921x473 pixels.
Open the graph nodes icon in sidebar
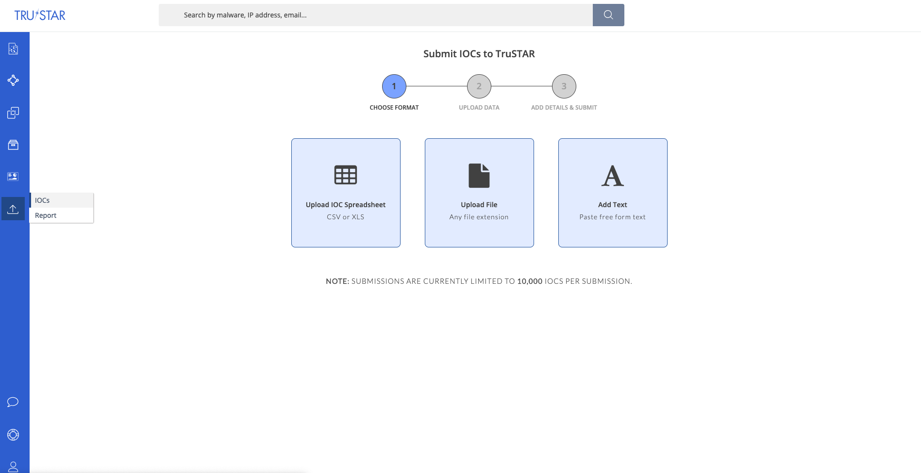click(13, 80)
